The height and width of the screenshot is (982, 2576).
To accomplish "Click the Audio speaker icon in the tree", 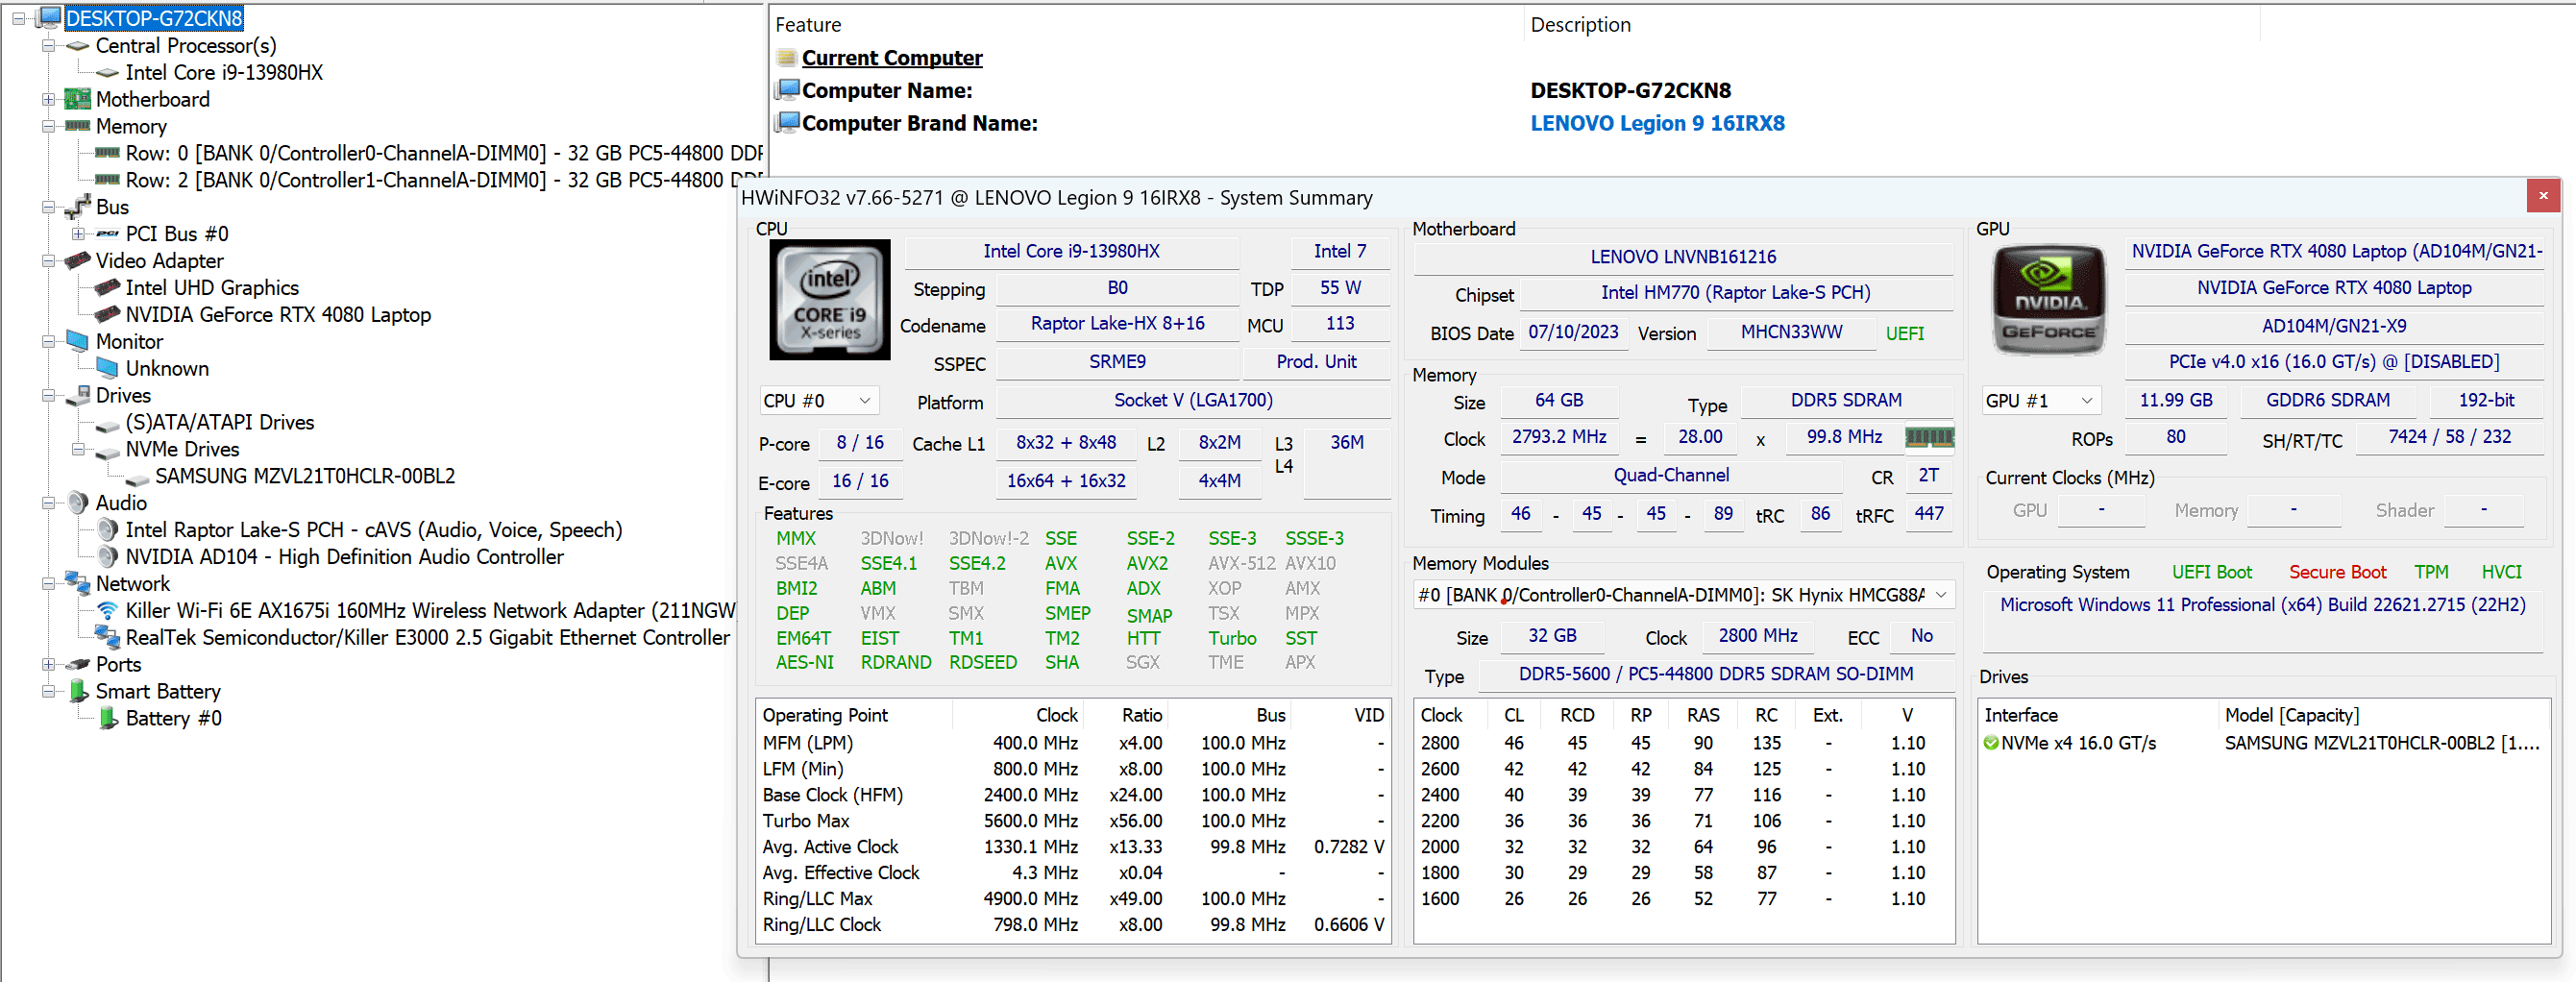I will (78, 503).
